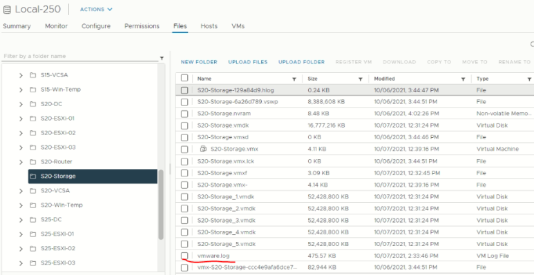
Task: Expand the S25-DC folder node
Action: tap(21, 220)
